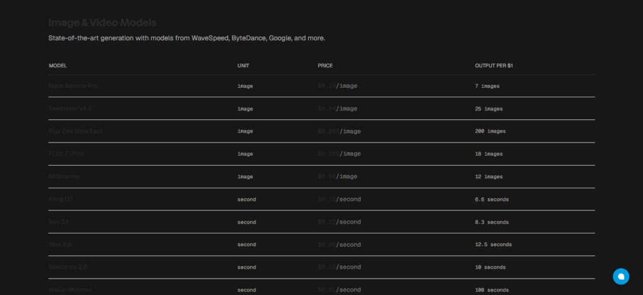This screenshot has height=295, width=643.
Task: Select the Hailuo Minimax model name
Action: point(68,289)
